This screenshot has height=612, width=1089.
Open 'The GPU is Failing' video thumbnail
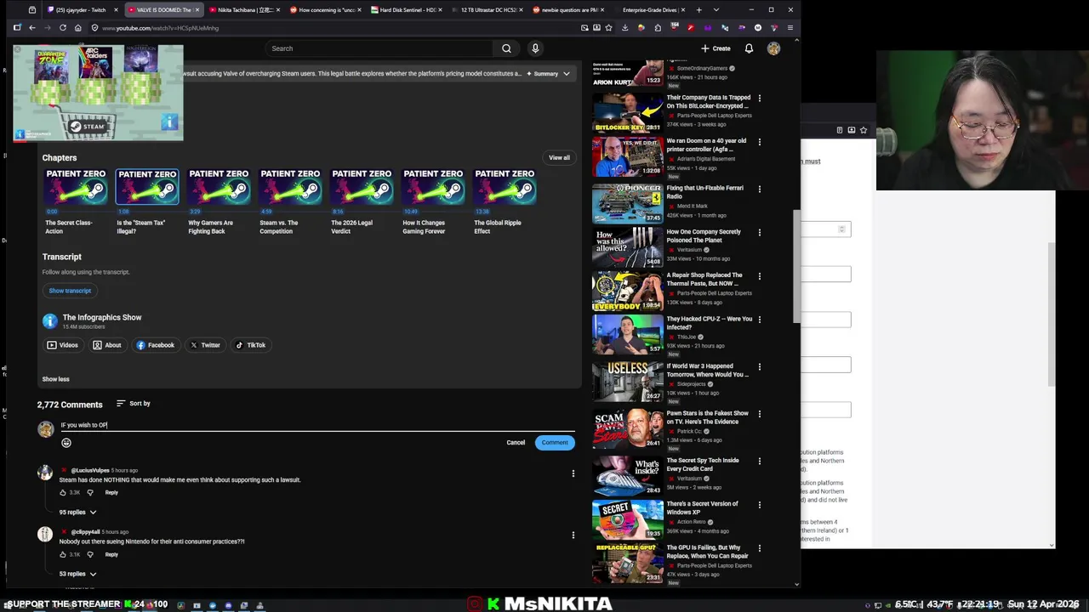point(628,563)
